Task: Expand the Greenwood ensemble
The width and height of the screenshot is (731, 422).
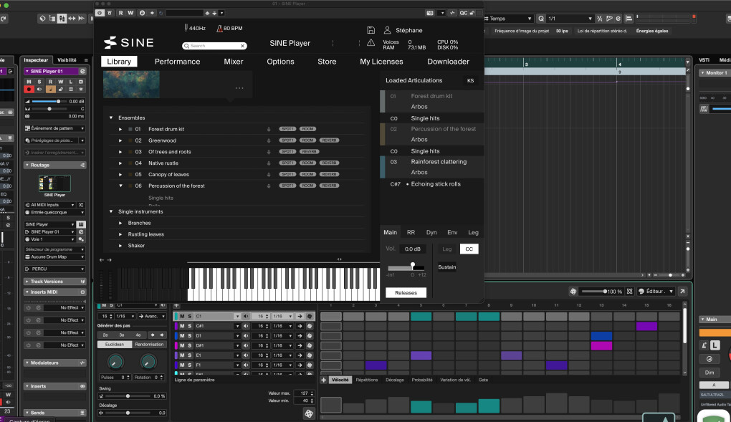Action: [120, 140]
